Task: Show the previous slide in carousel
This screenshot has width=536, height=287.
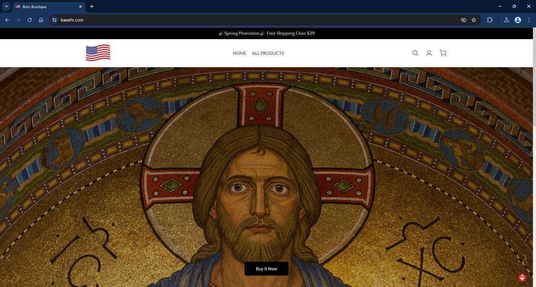Action: click(9, 258)
